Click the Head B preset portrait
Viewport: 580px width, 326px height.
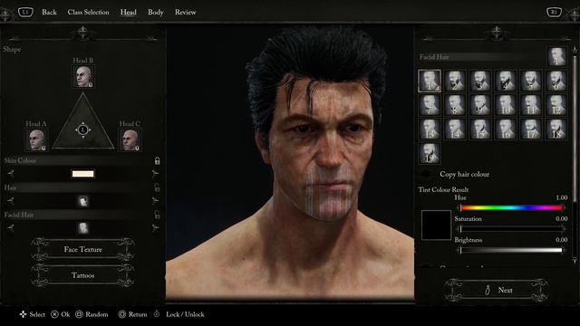[82, 76]
